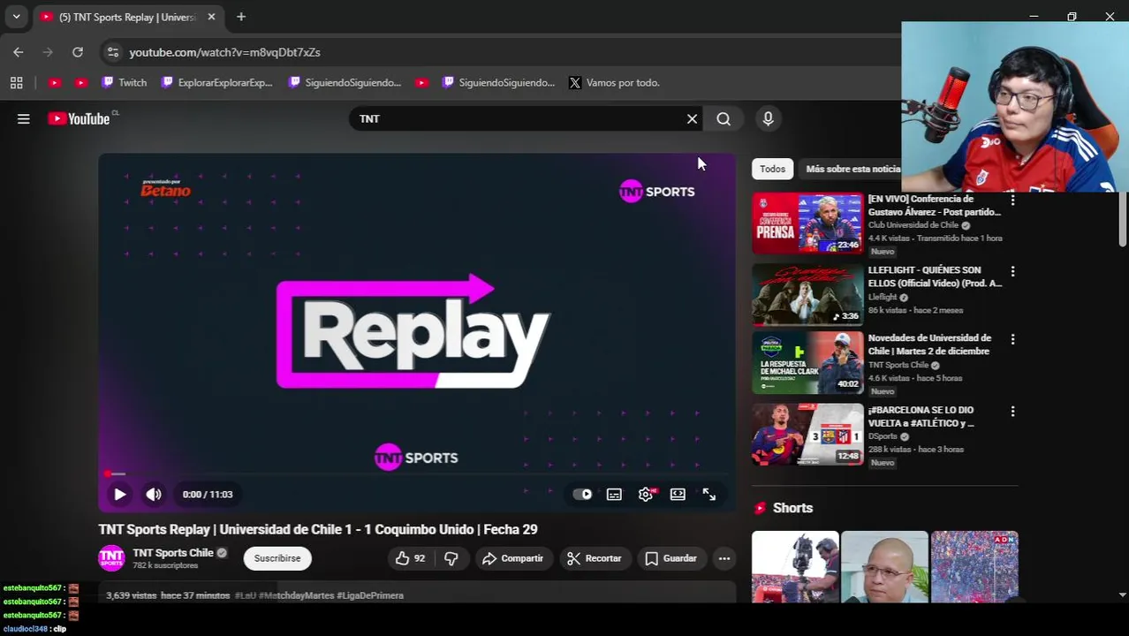The width and height of the screenshot is (1129, 636).
Task: Click the video progress bar
Action: [x=417, y=474]
